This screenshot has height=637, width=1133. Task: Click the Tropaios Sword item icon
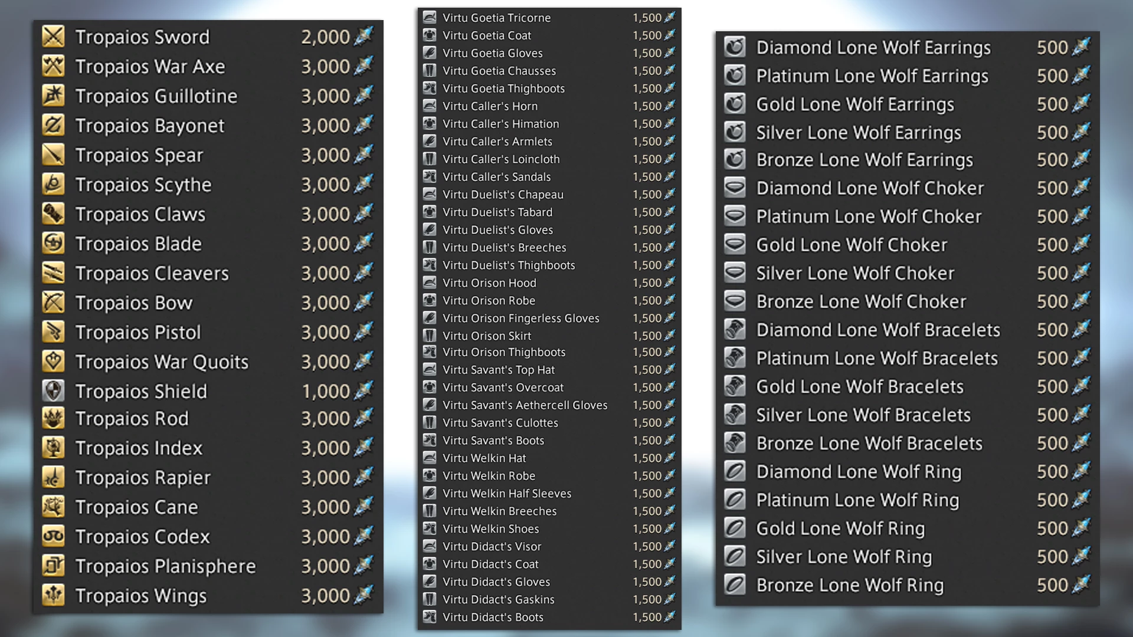pos(53,37)
